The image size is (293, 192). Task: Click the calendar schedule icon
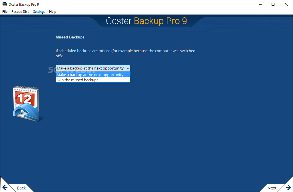(x=27, y=104)
